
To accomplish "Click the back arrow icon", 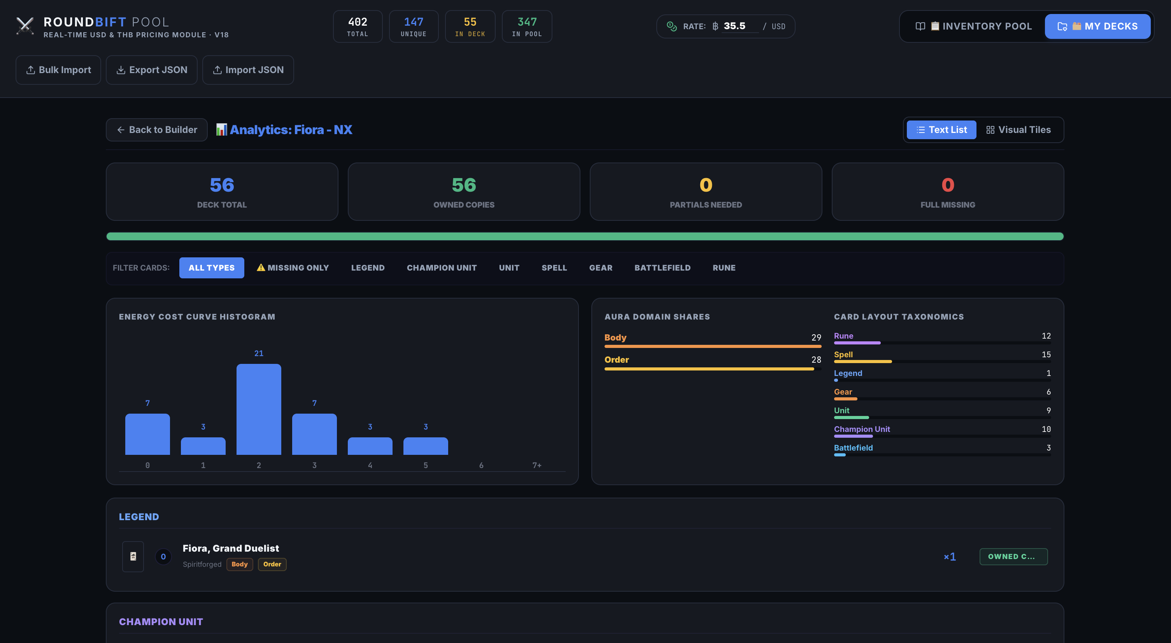I will point(121,130).
